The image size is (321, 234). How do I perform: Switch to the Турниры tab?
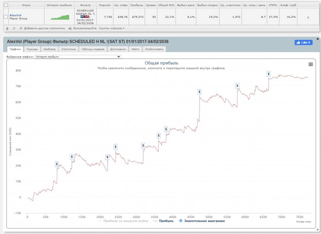[x=32, y=49]
